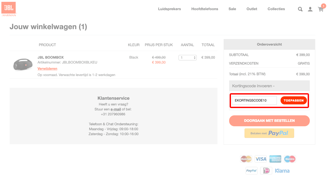Image resolution: width=327 pixels, height=176 pixels.
Task: Click the Totaal (incl. 21% BTW) label
Action: pyautogui.click(x=247, y=74)
